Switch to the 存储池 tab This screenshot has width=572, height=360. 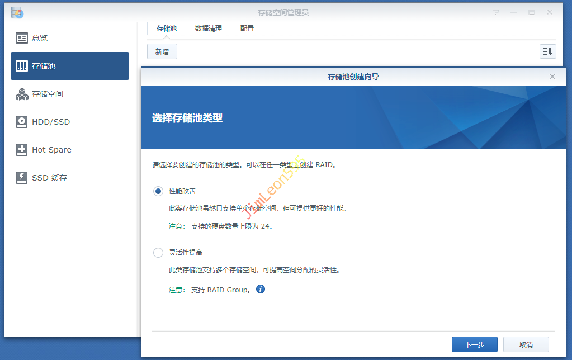(x=166, y=29)
